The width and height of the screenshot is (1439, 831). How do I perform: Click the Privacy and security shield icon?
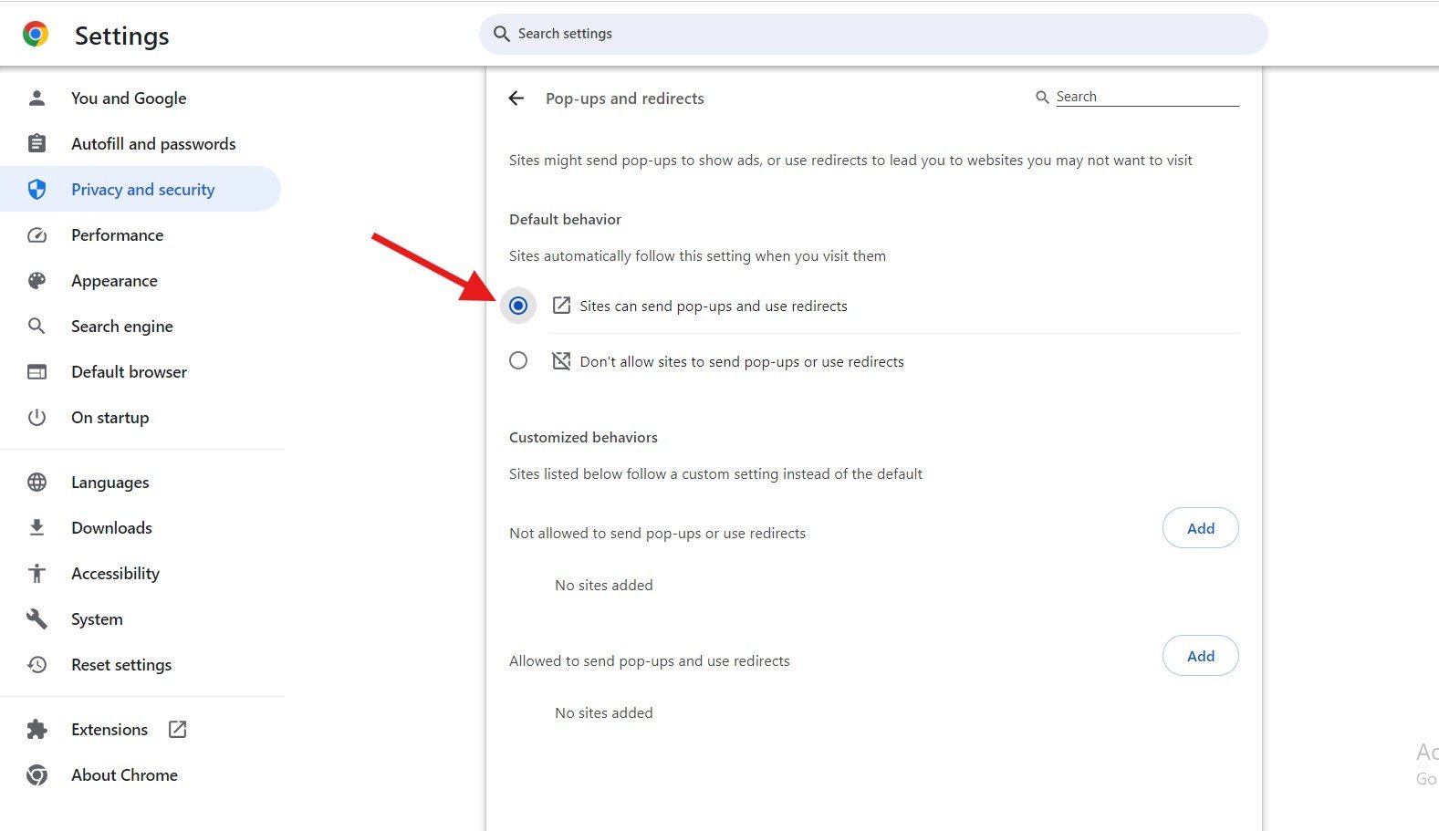tap(36, 189)
